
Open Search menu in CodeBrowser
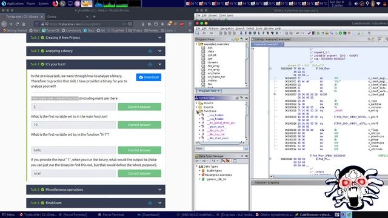(x=240, y=28)
